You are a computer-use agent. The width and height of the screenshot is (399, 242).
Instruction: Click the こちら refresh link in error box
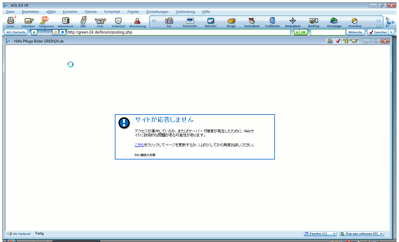[139, 145]
